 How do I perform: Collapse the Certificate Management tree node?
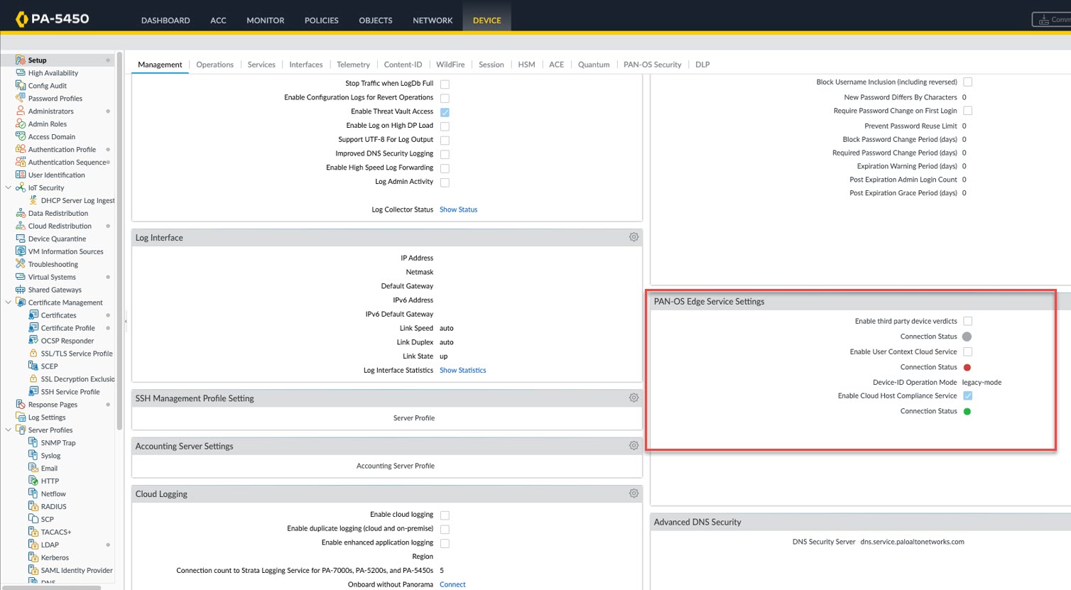[9, 302]
